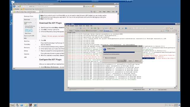
Task: Expand the Tools Help sidebar section
Action: pos(36,44)
